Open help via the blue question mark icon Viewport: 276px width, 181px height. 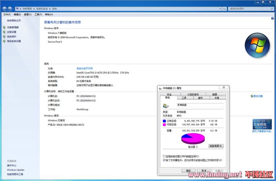(272, 19)
